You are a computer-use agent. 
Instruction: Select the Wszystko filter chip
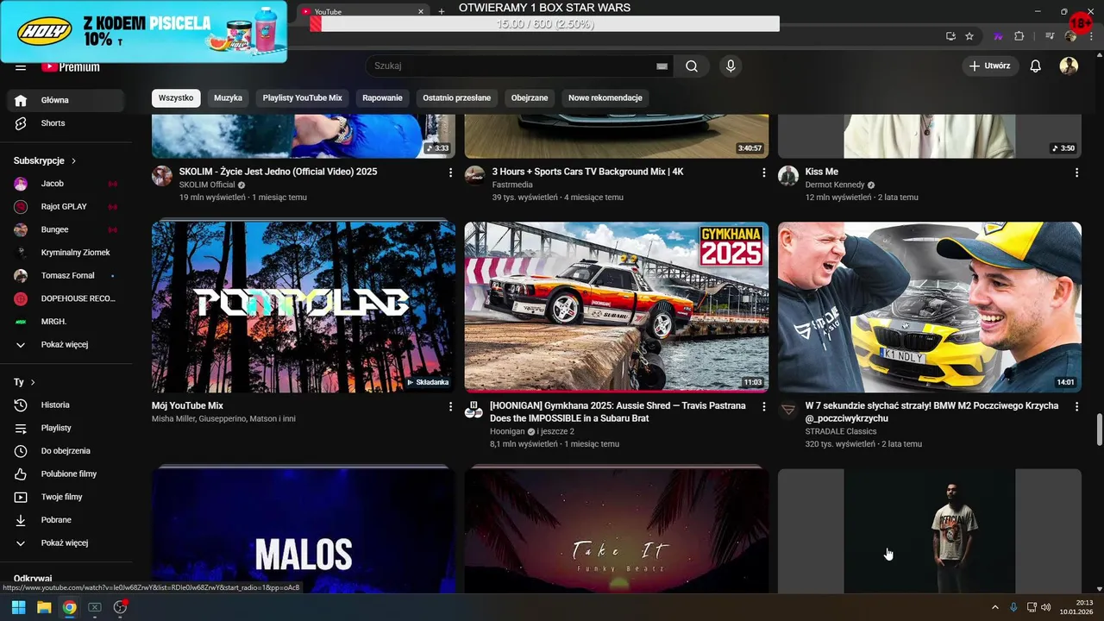point(176,98)
